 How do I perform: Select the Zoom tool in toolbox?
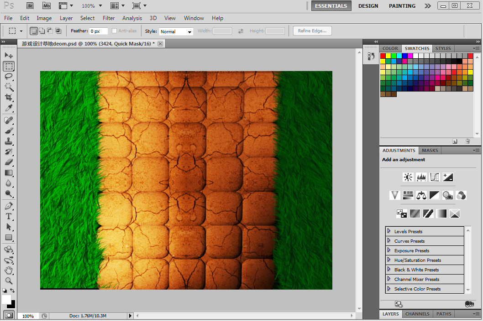[9, 281]
